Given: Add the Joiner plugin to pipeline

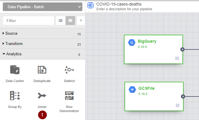Looking at the screenshot, I should pyautogui.click(x=42, y=96).
